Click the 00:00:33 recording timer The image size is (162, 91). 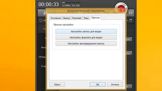click(x=49, y=5)
